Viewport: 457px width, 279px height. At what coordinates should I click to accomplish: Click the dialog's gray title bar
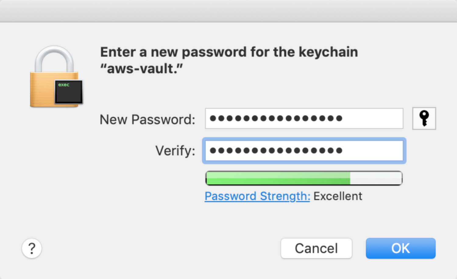pyautogui.click(x=228, y=11)
